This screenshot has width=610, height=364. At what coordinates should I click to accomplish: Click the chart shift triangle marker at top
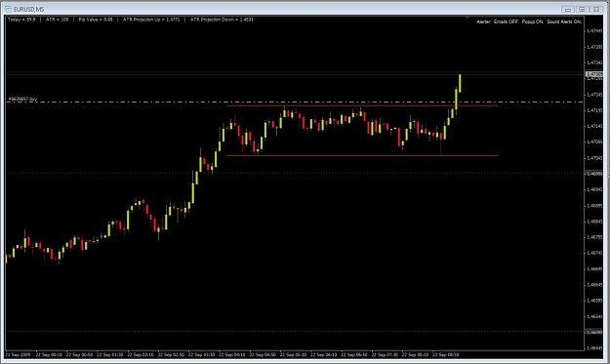tap(468, 18)
